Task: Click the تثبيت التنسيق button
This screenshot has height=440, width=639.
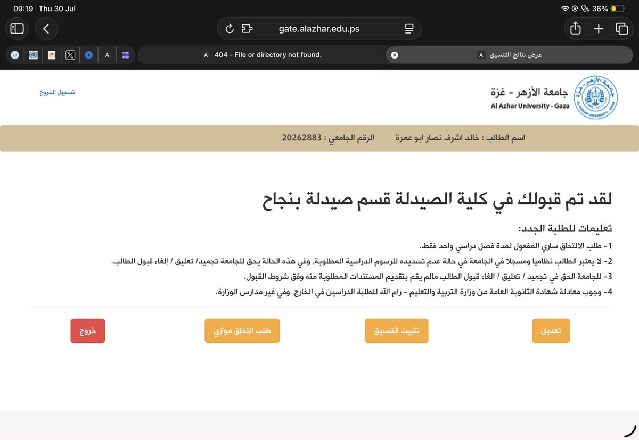Action: [396, 330]
